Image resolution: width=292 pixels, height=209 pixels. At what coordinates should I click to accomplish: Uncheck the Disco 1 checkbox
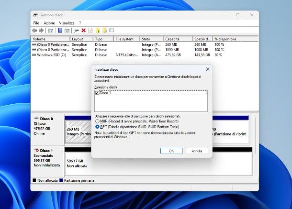coord(98,93)
